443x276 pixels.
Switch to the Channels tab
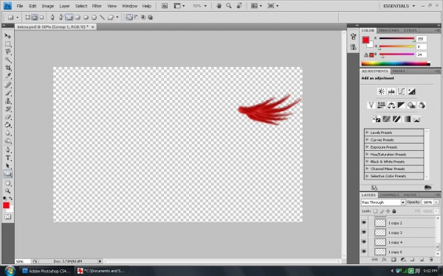[389, 195]
